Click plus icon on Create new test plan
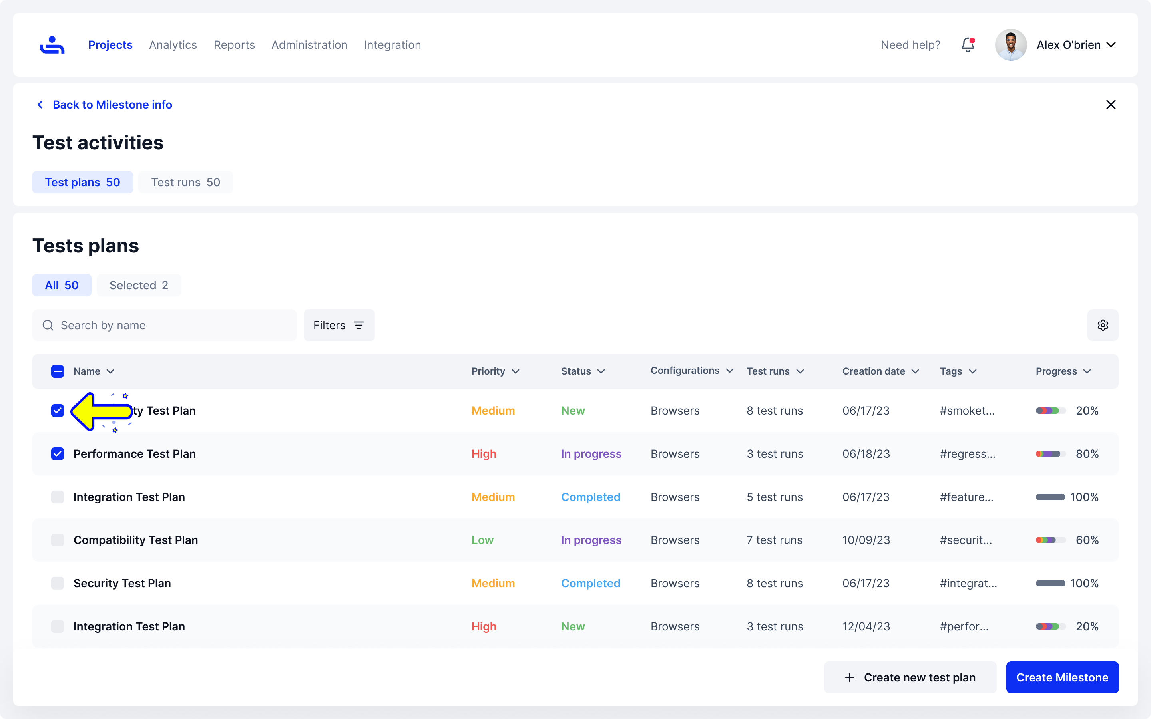Viewport: 1151px width, 719px height. click(849, 677)
